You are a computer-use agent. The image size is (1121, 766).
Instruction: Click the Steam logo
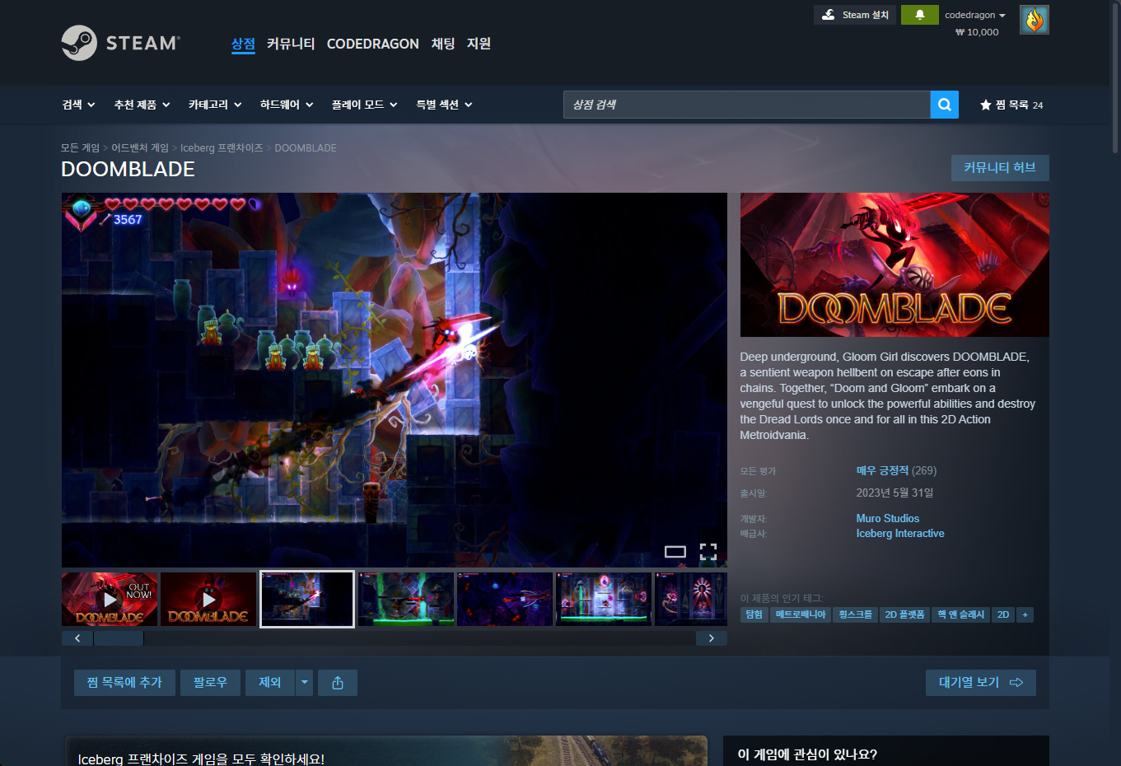120,43
